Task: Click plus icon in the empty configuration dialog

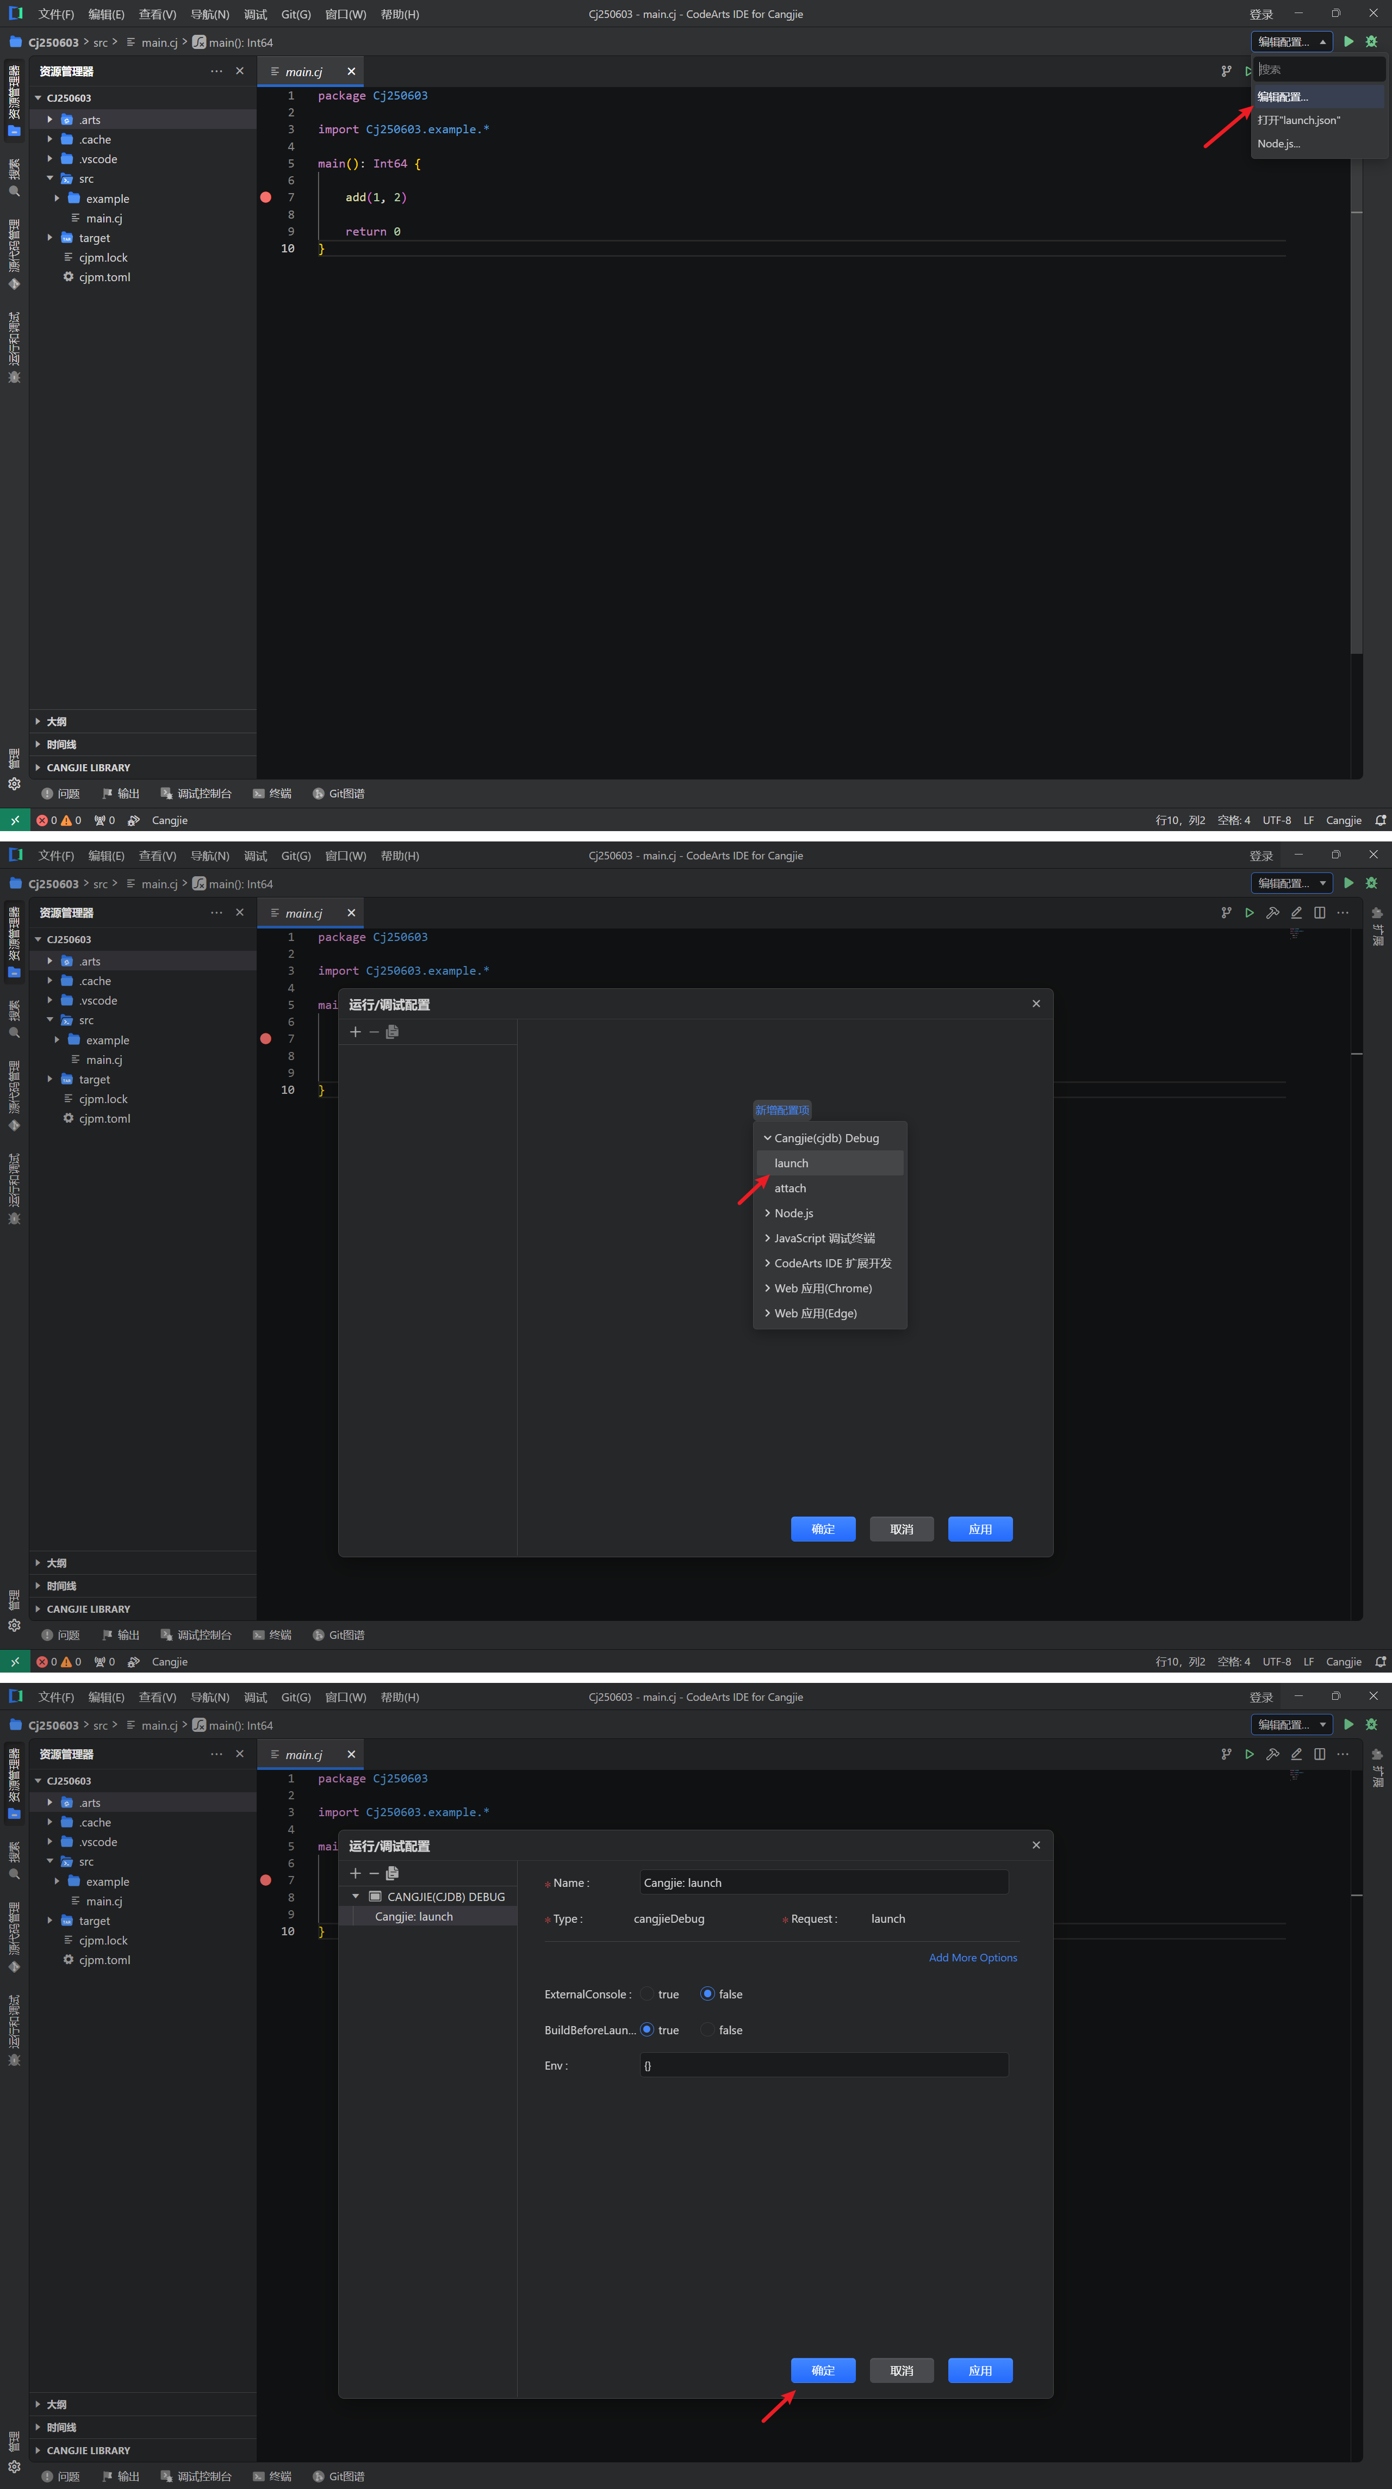Action: pos(356,1032)
